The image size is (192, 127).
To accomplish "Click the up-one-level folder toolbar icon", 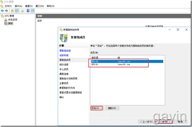I will pyautogui.click(x=12, y=11).
